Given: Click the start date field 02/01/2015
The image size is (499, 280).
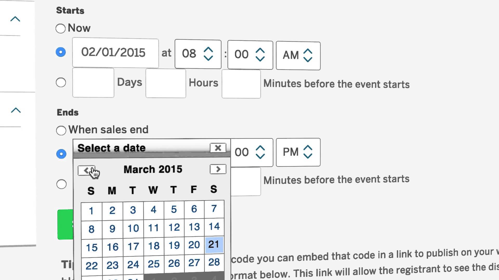Looking at the screenshot, I should (x=115, y=53).
